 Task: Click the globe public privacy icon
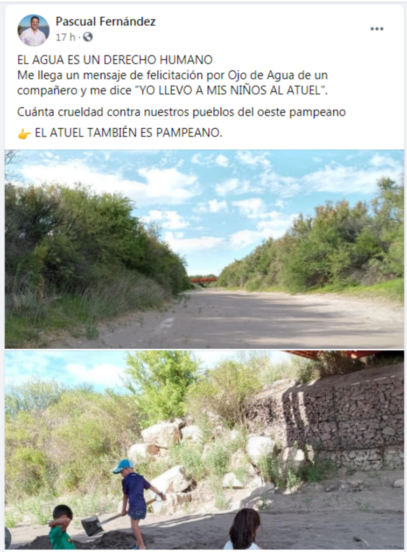tap(88, 37)
